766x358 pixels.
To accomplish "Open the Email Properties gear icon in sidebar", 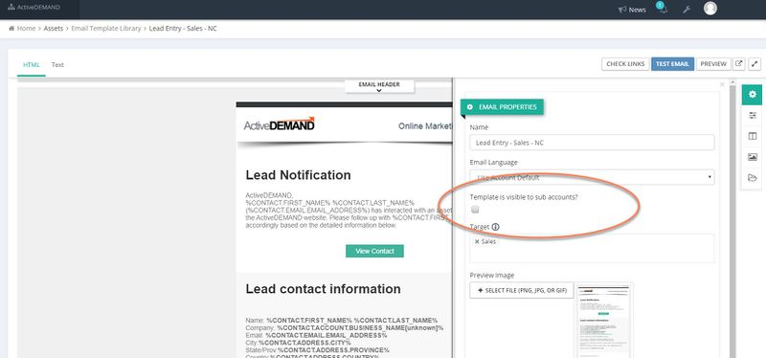I will (x=752, y=95).
